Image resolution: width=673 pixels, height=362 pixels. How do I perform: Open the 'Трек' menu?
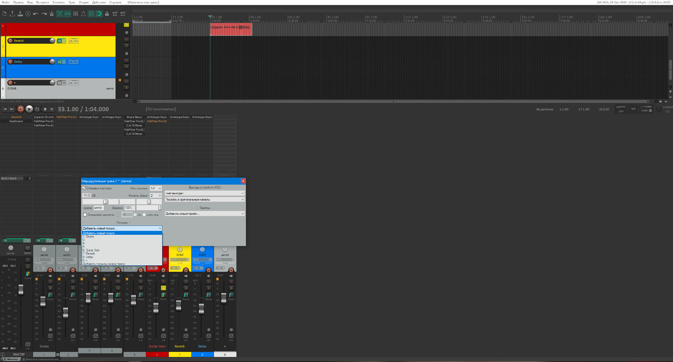72,3
